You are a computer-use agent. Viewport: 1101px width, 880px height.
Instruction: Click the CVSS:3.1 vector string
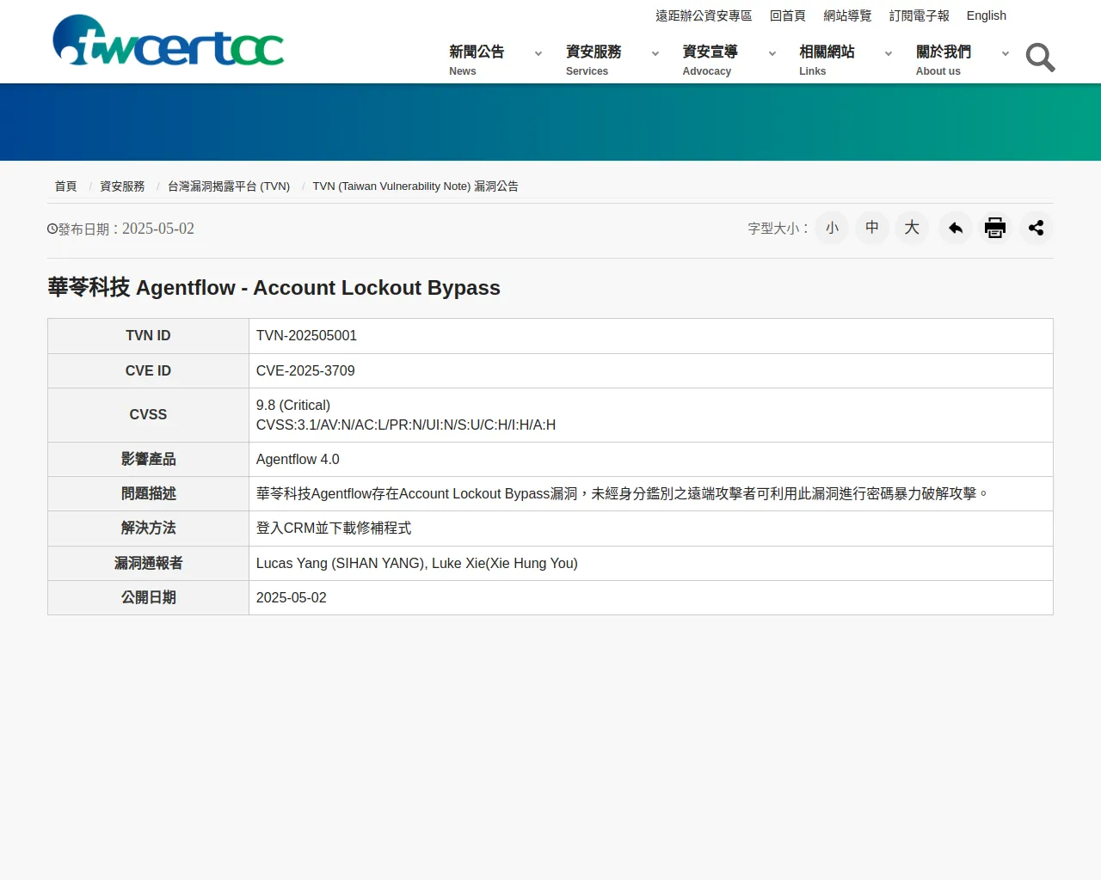pyautogui.click(x=406, y=425)
